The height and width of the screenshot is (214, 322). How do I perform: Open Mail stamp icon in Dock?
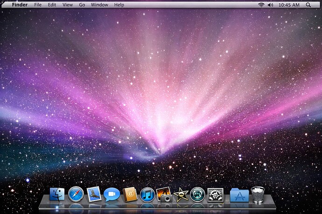(94, 194)
